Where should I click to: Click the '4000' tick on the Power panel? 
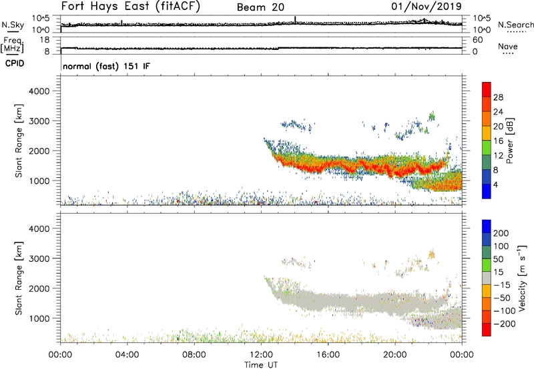click(39, 91)
